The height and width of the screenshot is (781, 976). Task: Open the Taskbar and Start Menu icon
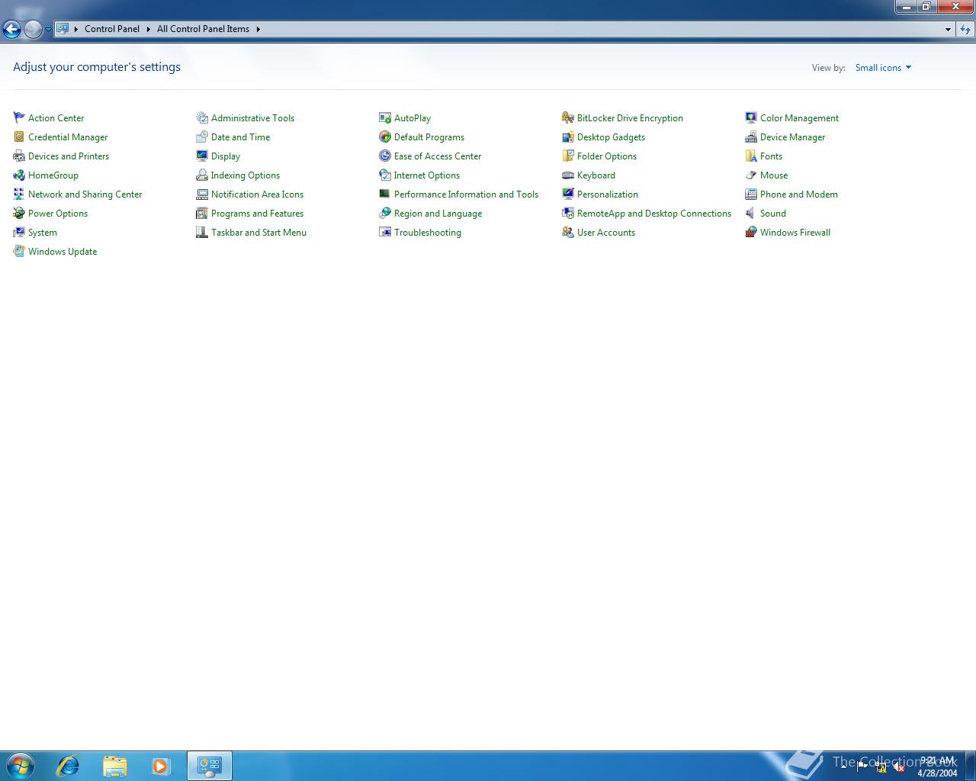coord(202,232)
